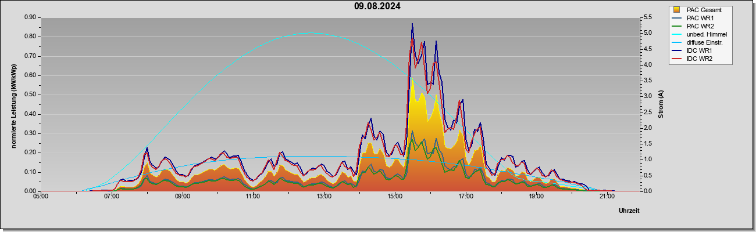Click the Strom (A) right axis title
The width and height of the screenshot is (756, 232).
(x=661, y=104)
